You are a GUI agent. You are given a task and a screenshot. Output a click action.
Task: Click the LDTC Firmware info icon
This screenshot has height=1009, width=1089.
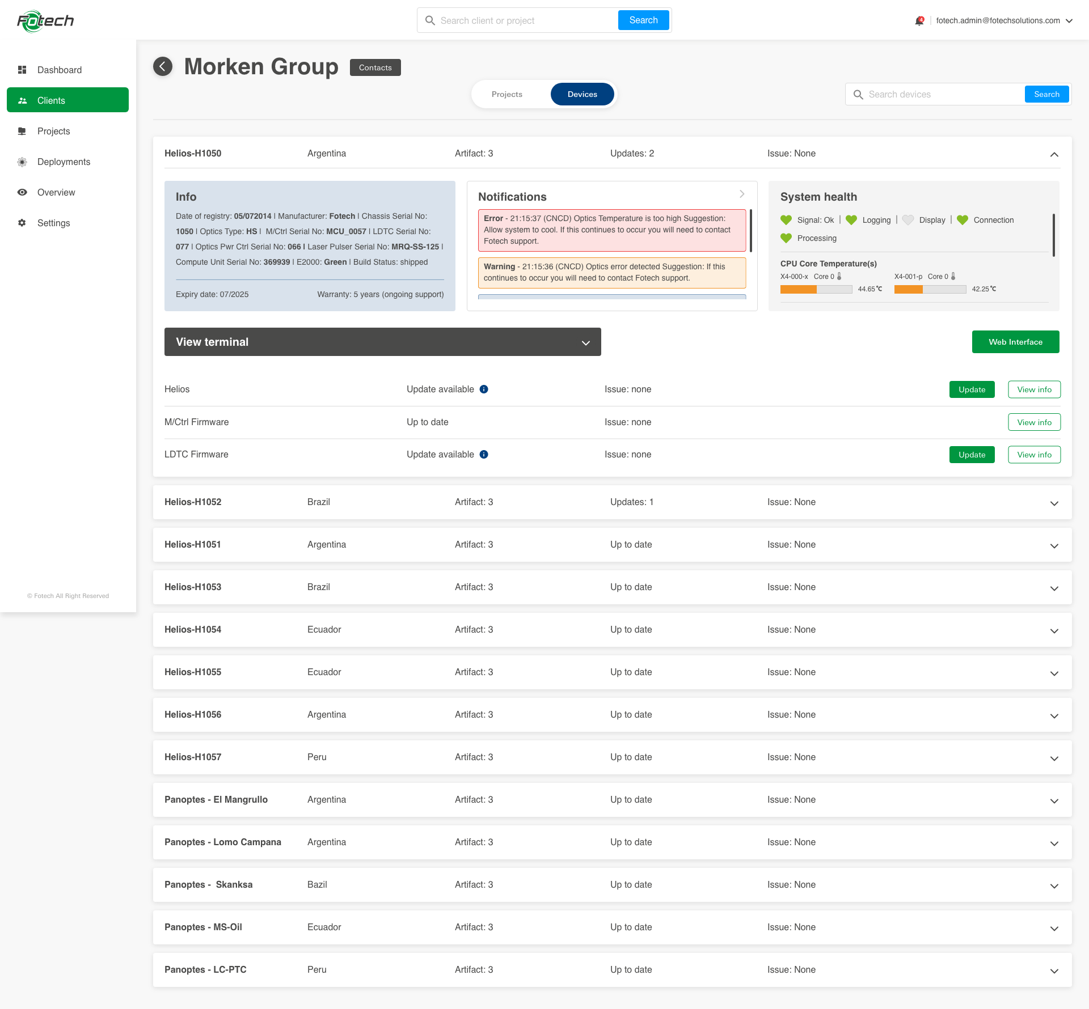tap(484, 455)
